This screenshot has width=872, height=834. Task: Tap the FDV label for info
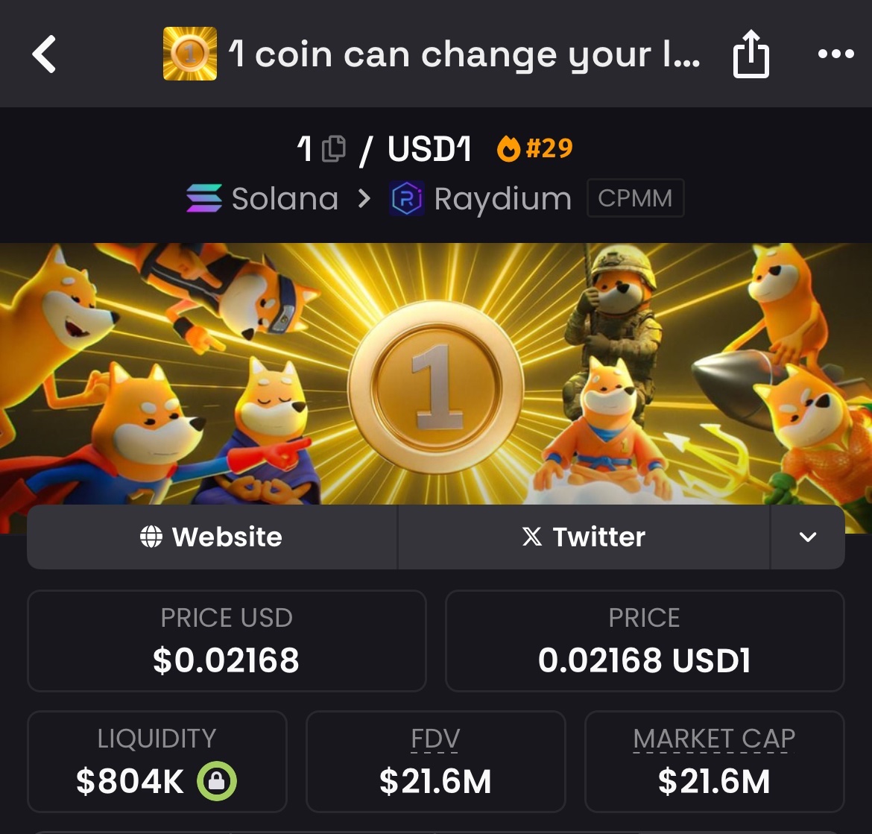tap(435, 739)
